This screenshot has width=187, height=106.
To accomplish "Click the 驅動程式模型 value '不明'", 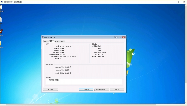I will (103, 57).
